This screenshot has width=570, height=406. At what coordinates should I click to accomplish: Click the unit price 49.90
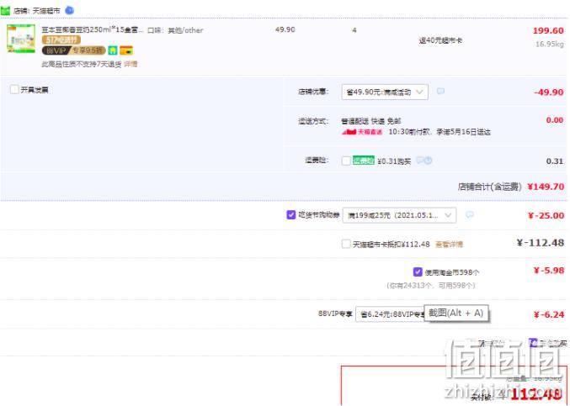click(x=285, y=29)
